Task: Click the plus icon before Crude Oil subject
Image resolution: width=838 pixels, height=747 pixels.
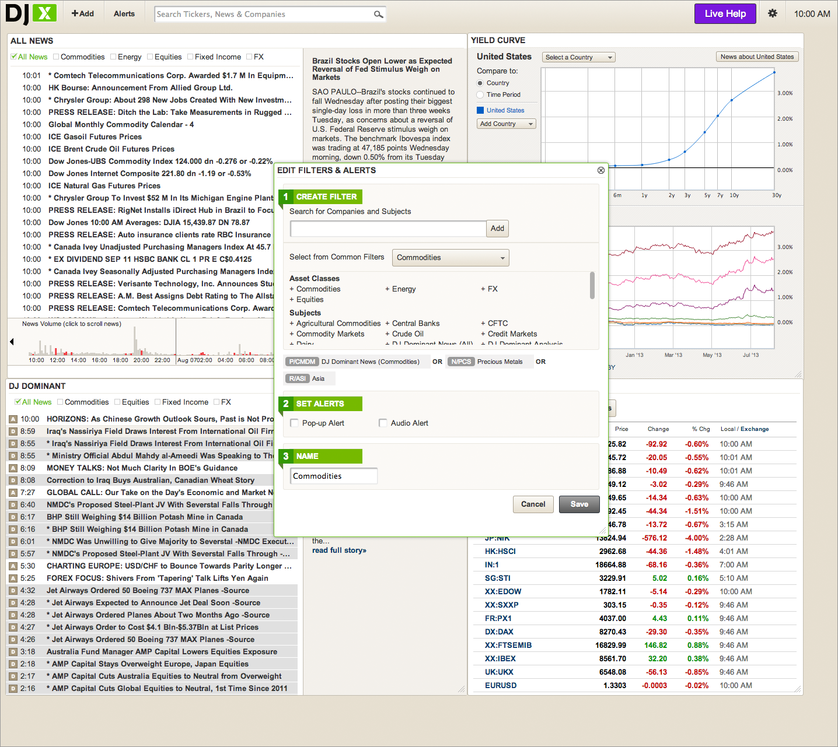Action: tap(387, 334)
